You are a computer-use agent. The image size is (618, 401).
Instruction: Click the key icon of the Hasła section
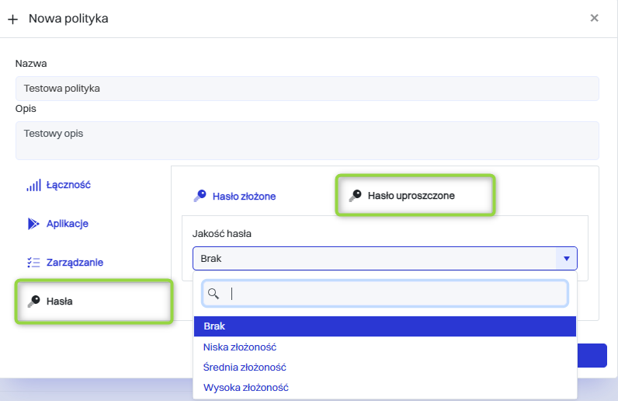(33, 302)
